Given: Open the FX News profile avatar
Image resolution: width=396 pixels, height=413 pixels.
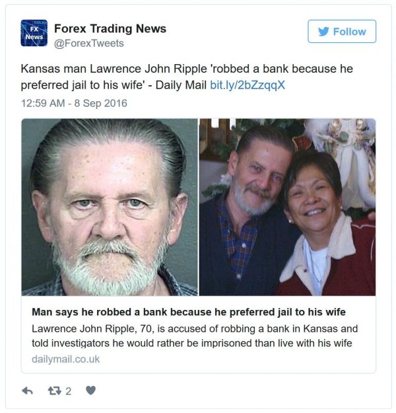Looking at the screenshot, I should click(34, 33).
